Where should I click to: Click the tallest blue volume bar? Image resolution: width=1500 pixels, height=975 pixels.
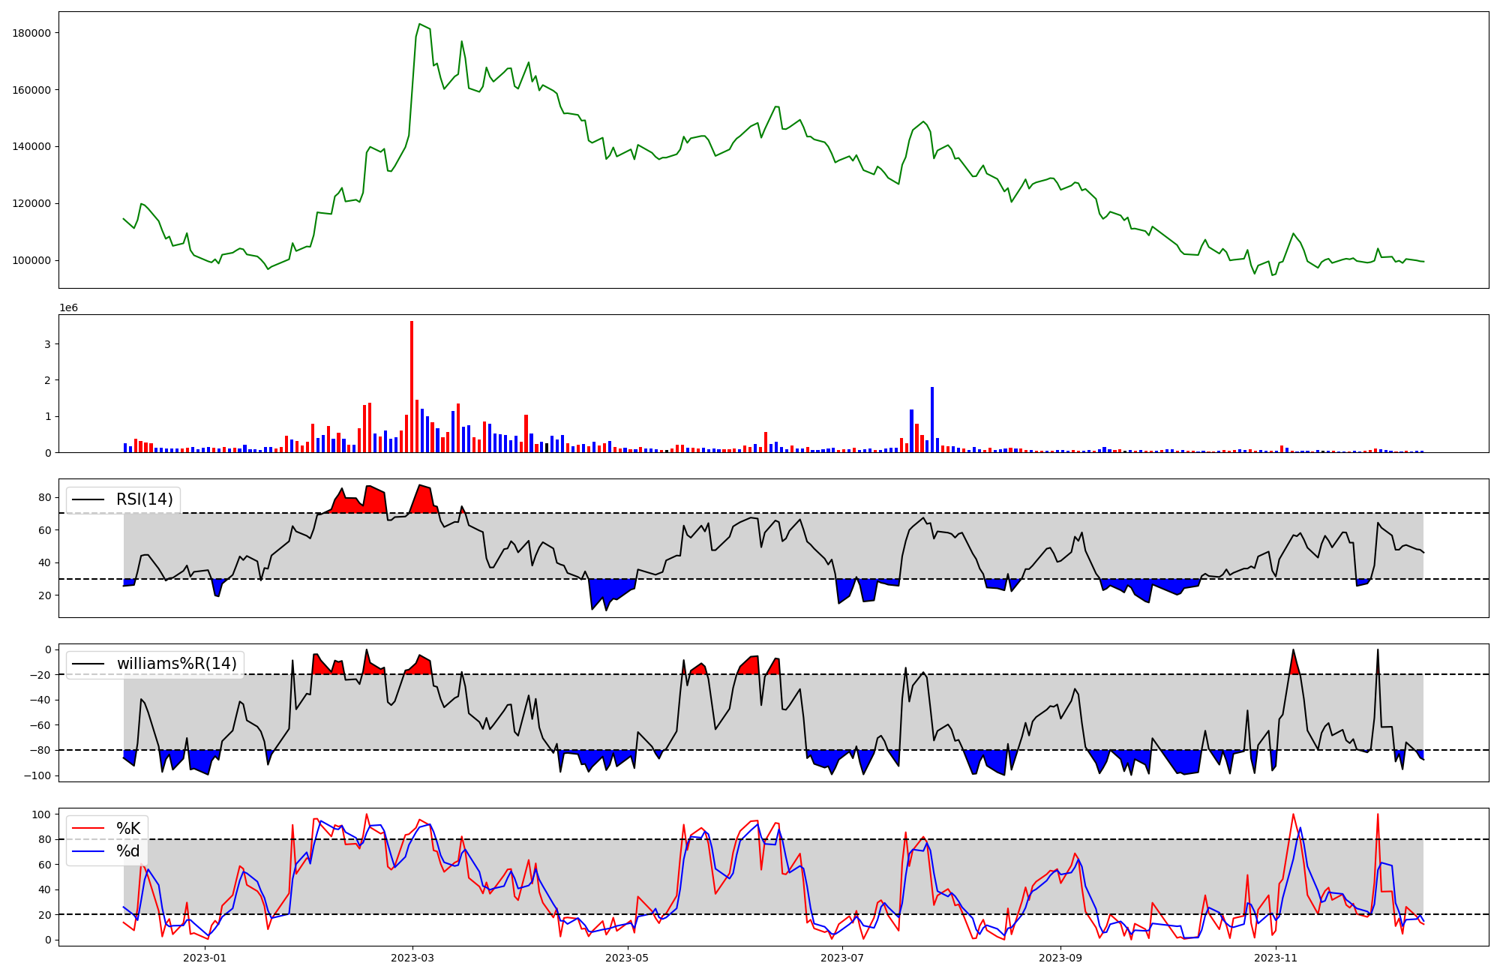tap(932, 419)
